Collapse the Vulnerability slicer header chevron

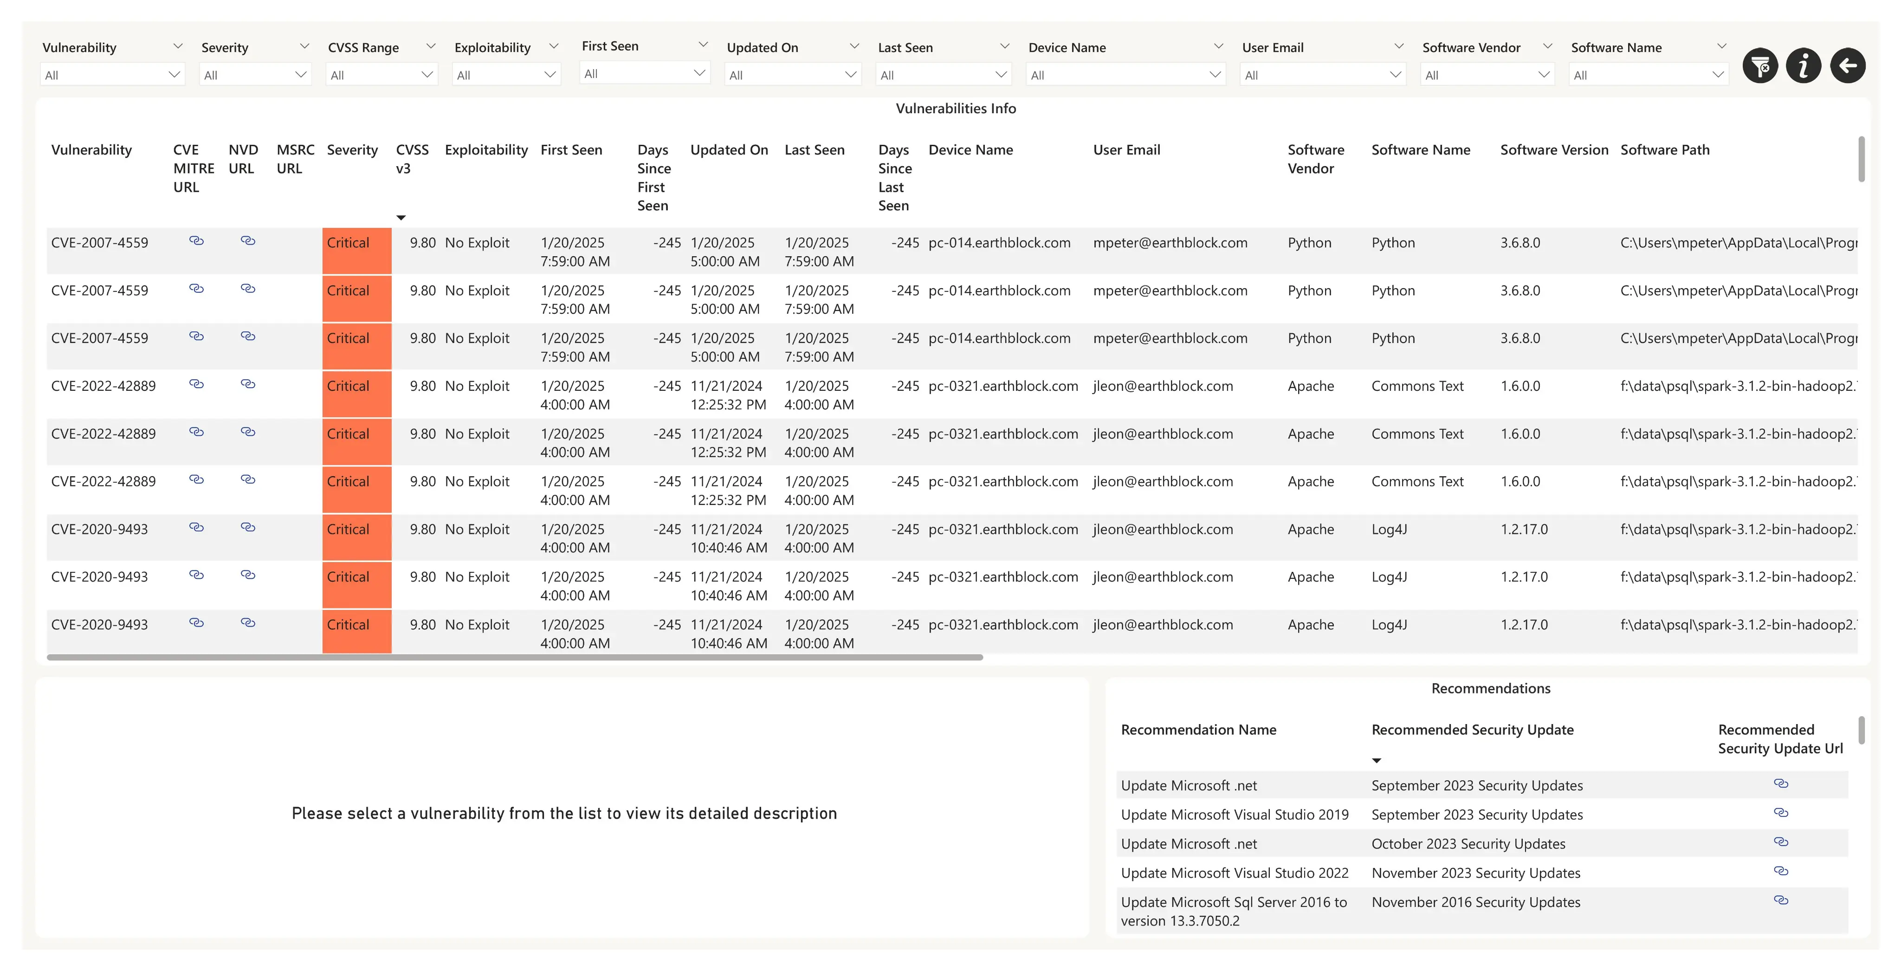point(178,46)
